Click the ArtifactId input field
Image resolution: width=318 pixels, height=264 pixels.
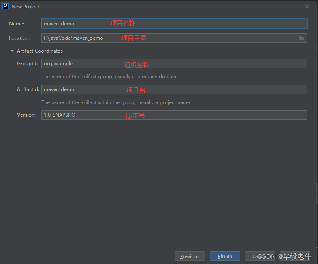[x=174, y=89]
